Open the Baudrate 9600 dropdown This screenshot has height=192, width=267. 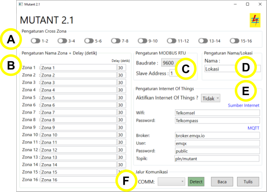point(169,63)
